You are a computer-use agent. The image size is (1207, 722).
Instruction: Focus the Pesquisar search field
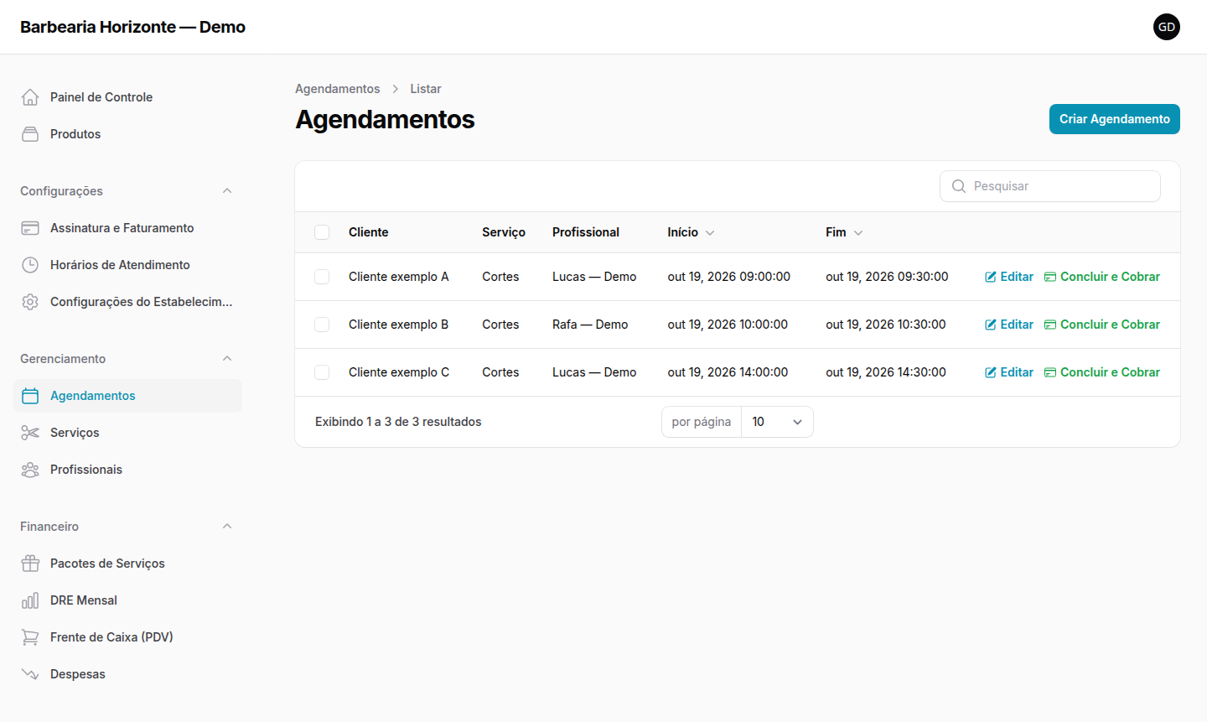click(1050, 186)
